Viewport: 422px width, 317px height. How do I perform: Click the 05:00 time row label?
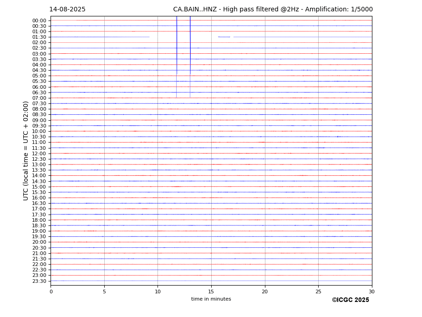(39, 76)
